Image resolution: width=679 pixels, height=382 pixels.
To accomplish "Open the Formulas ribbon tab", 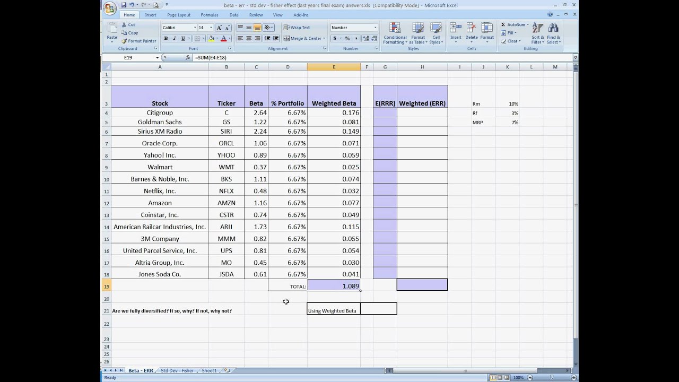I will click(x=210, y=15).
